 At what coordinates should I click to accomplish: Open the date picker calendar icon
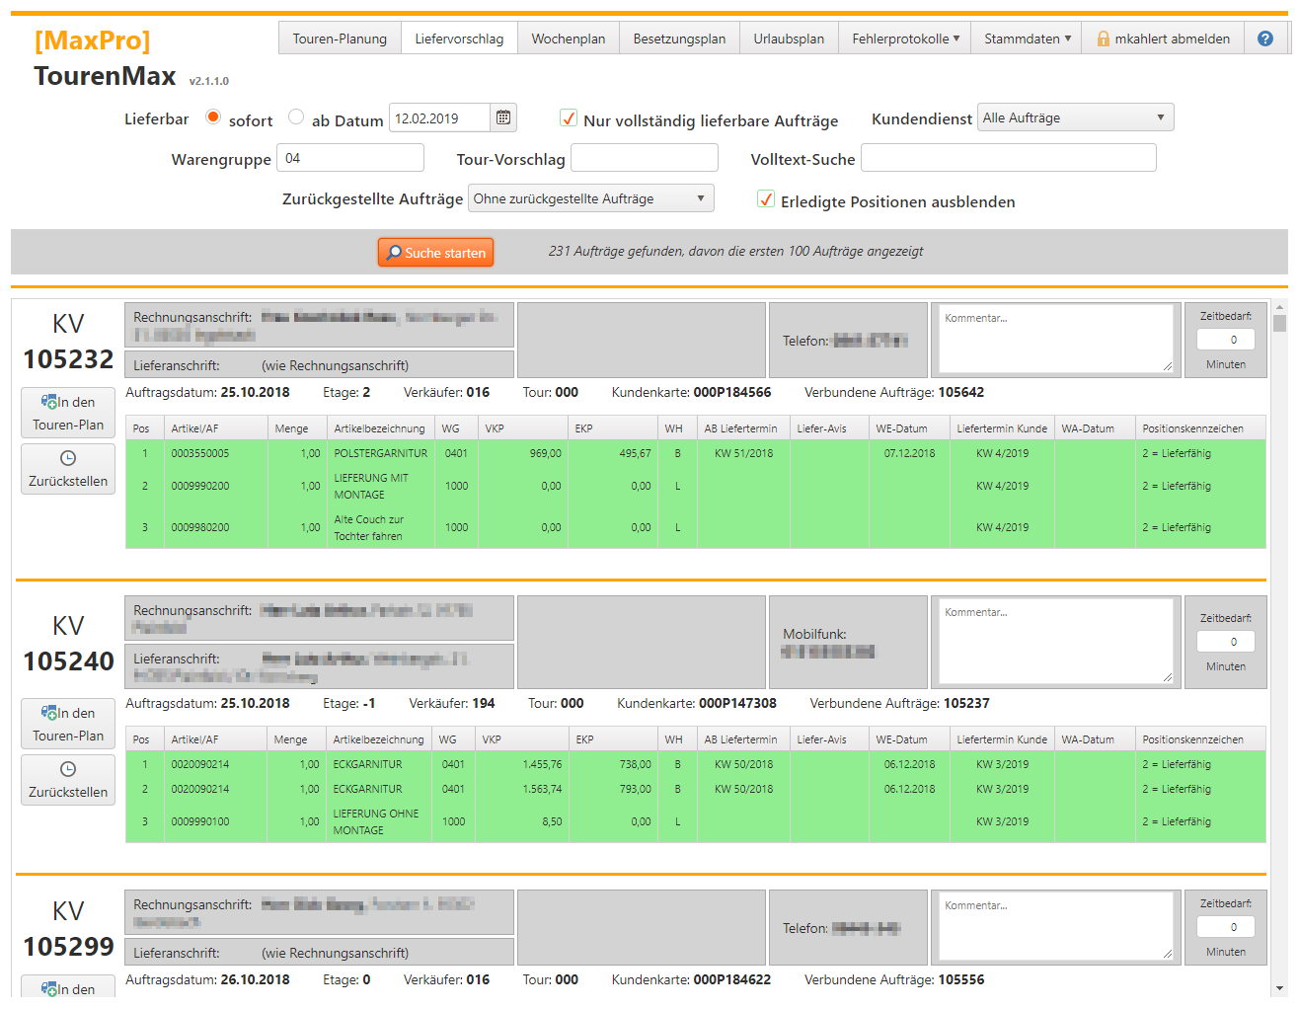click(x=503, y=116)
